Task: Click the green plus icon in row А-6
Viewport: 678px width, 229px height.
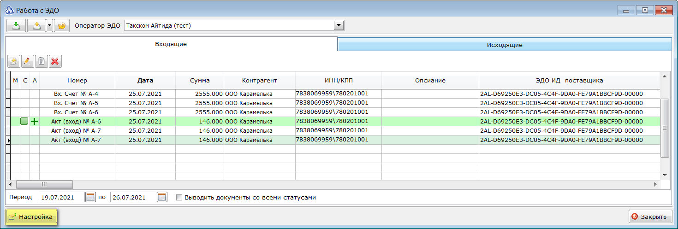Action: (35, 121)
